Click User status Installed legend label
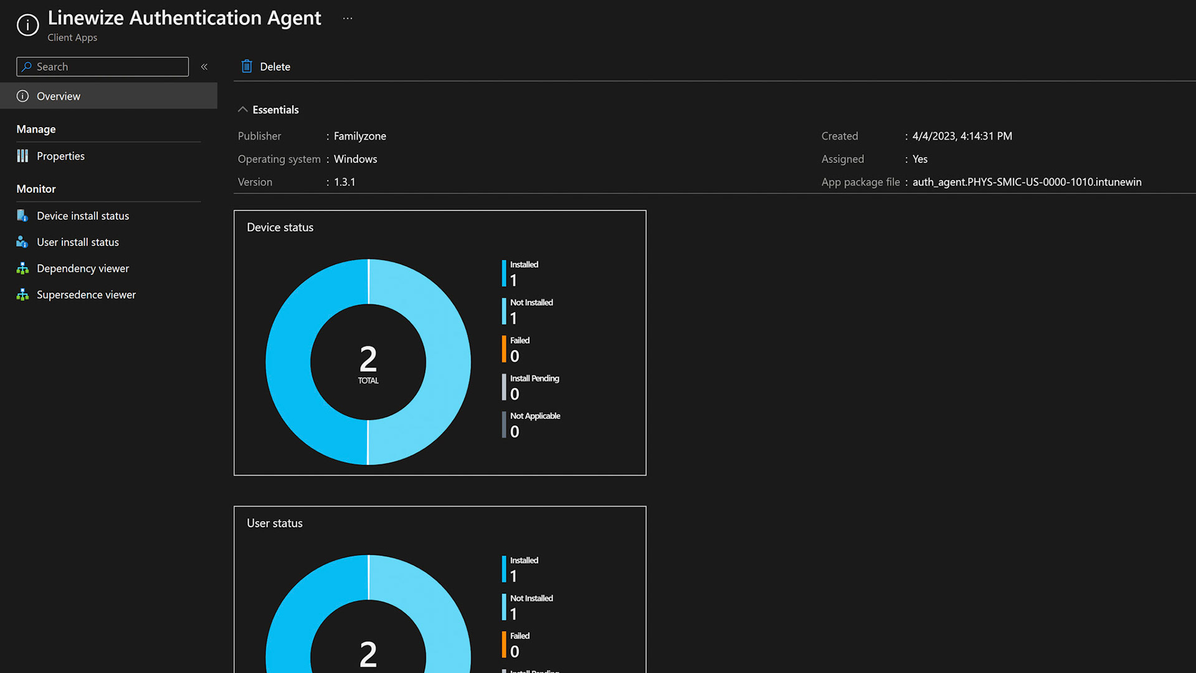The width and height of the screenshot is (1196, 673). point(524,560)
